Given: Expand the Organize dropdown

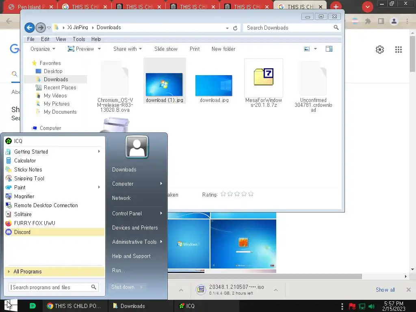Looking at the screenshot, I should pyautogui.click(x=43, y=49).
